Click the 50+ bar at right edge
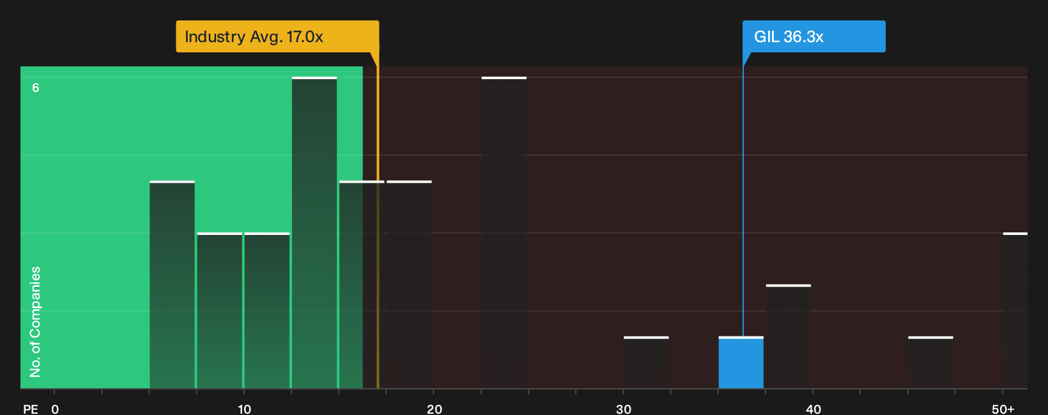Screen dimensions: 1048x415 point(1015,311)
